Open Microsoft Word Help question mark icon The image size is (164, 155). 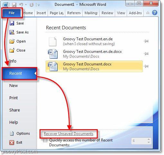click(x=155, y=13)
